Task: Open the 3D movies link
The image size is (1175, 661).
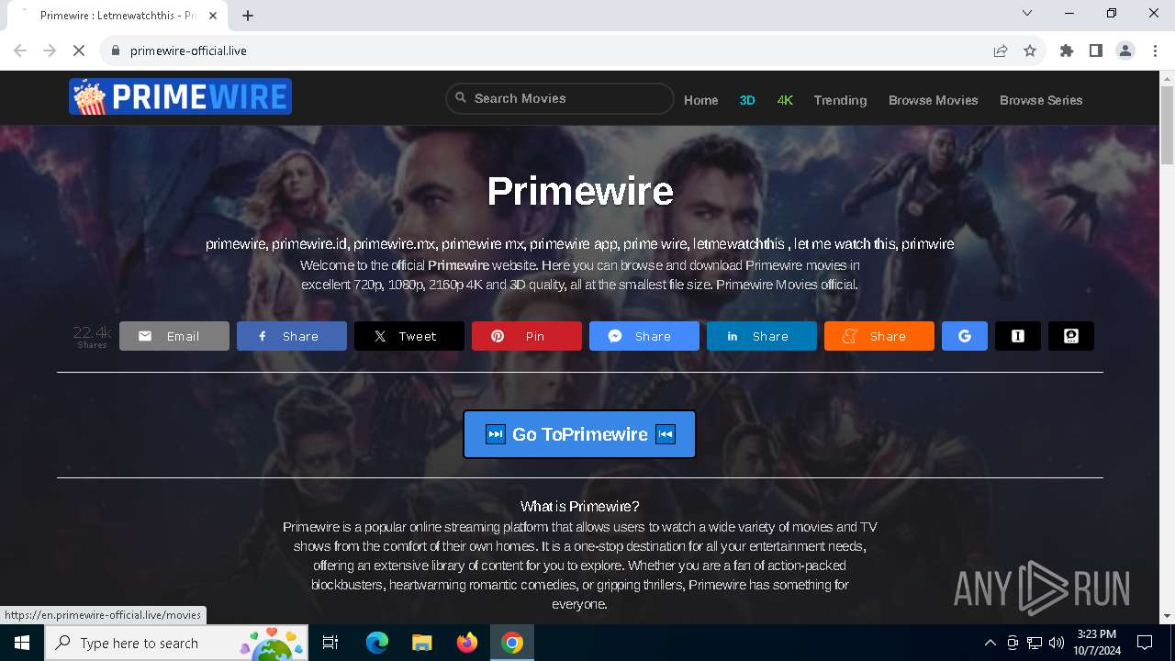Action: point(747,100)
